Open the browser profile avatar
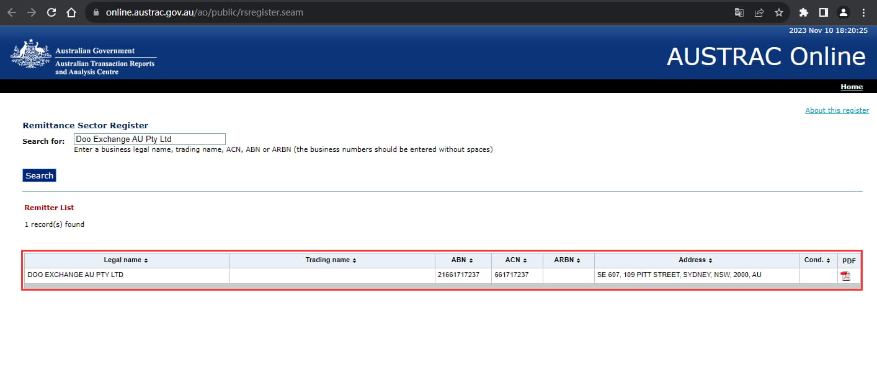 point(844,12)
